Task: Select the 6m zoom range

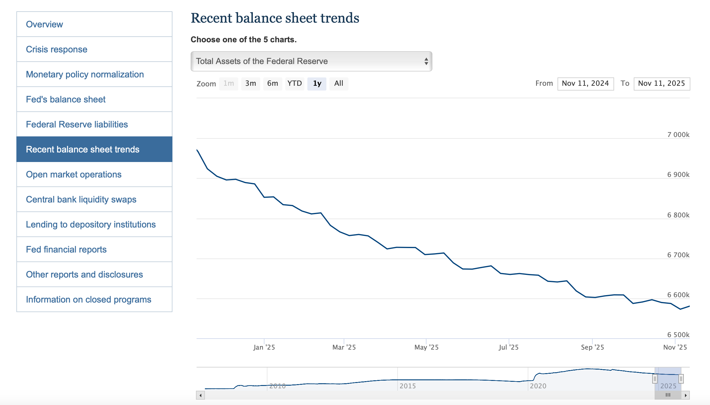Action: (273, 84)
